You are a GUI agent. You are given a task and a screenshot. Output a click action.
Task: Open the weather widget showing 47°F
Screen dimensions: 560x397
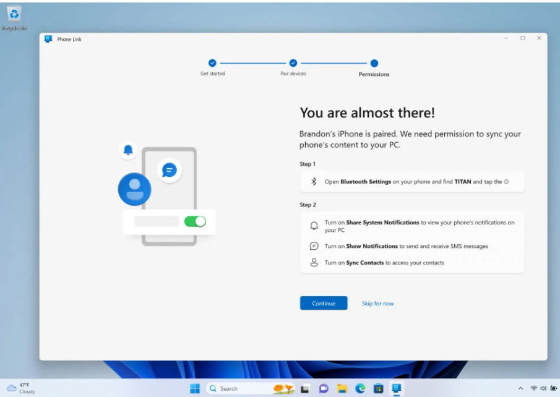21,388
